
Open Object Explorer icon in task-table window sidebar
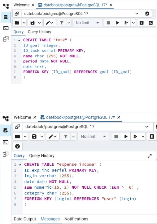(x=6, y=6)
